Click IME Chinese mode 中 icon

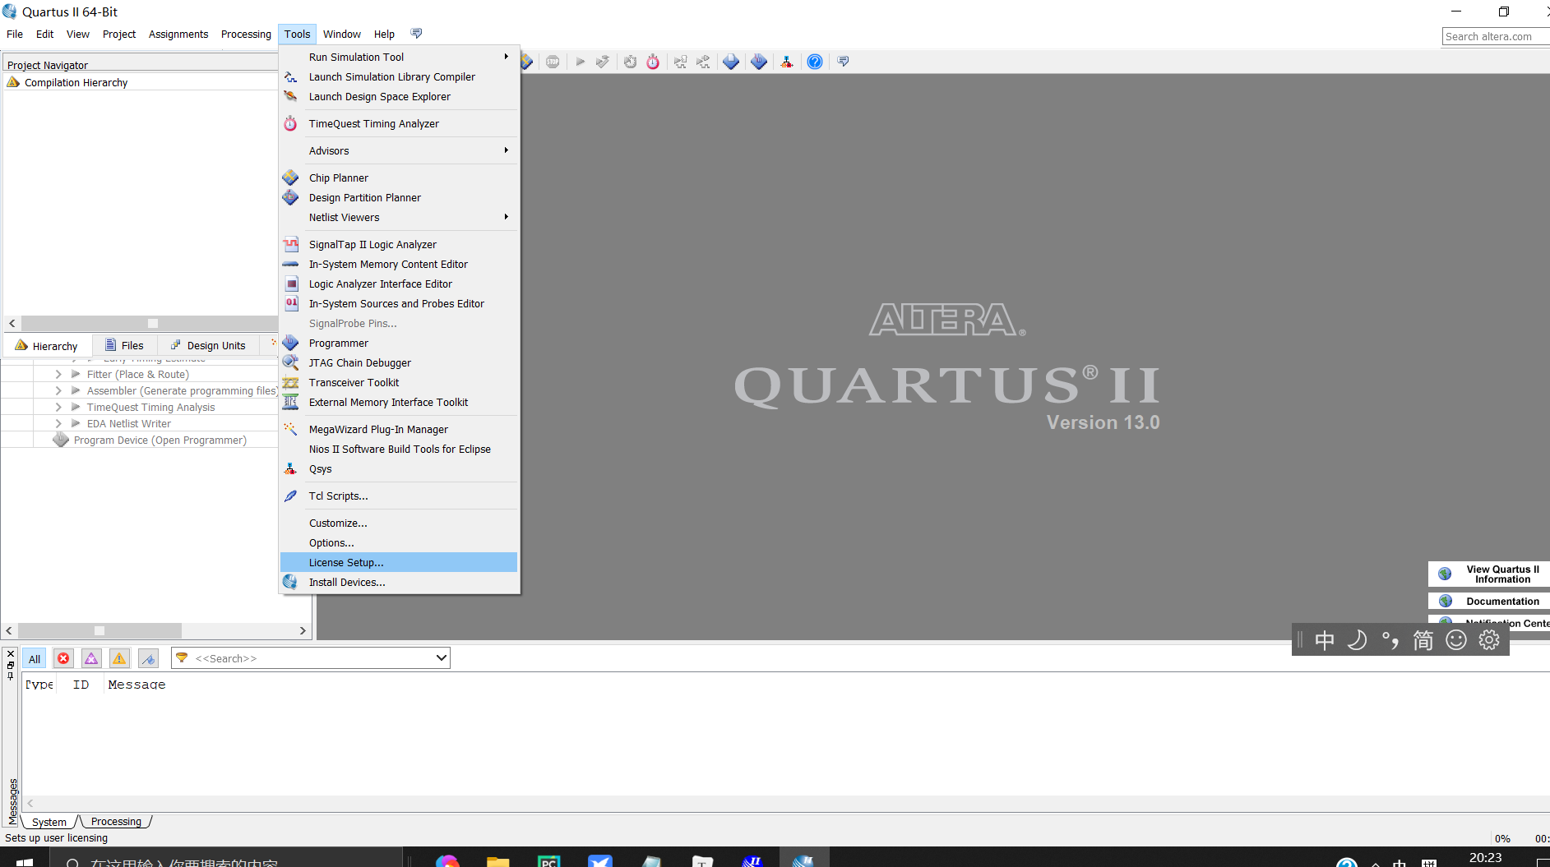point(1324,640)
